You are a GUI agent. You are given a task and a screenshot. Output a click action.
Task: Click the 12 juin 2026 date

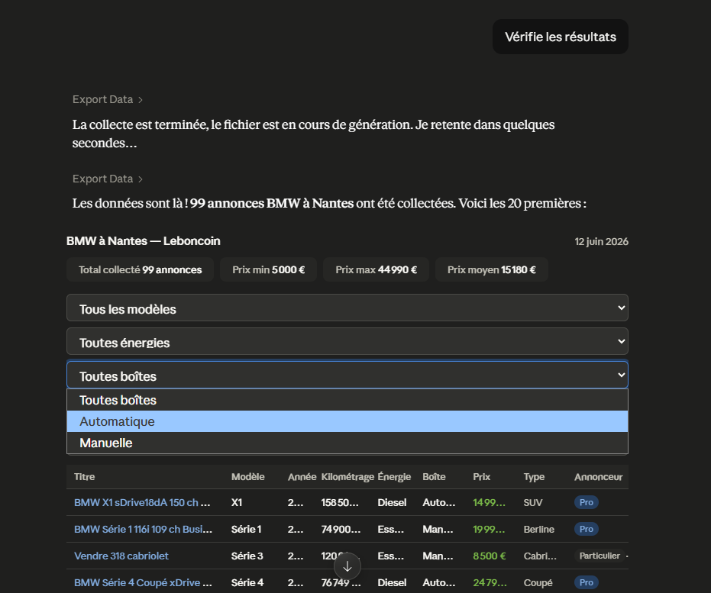(601, 242)
